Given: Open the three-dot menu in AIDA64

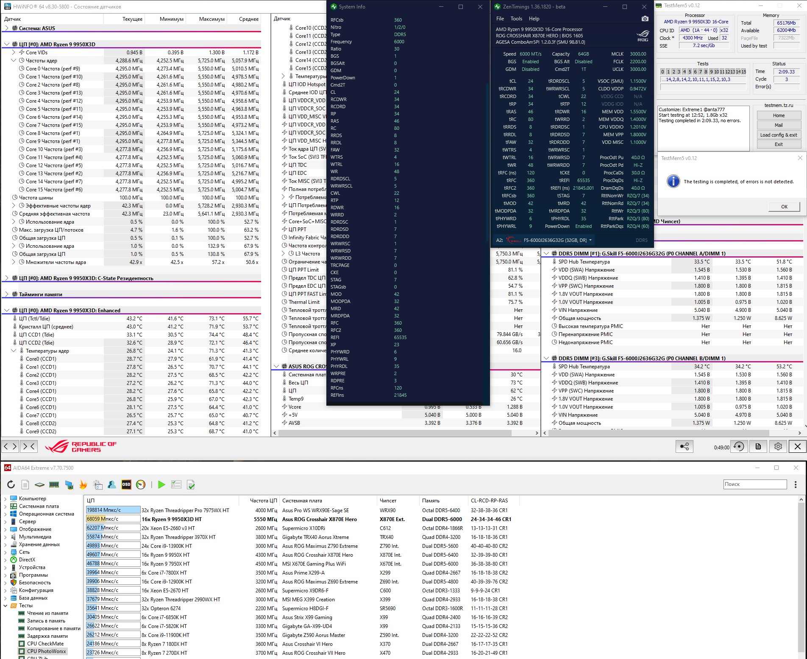Looking at the screenshot, I should click(x=796, y=484).
